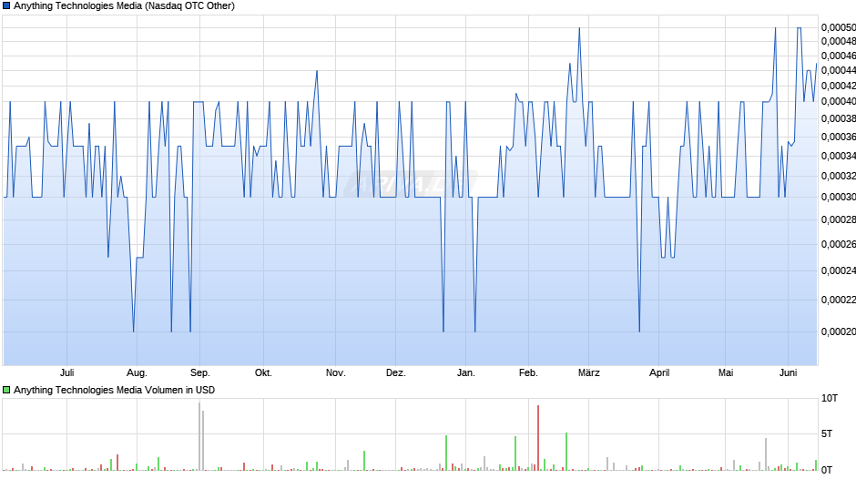Click the 0,00048 price axis value
The width and height of the screenshot is (856, 479).
tap(838, 41)
